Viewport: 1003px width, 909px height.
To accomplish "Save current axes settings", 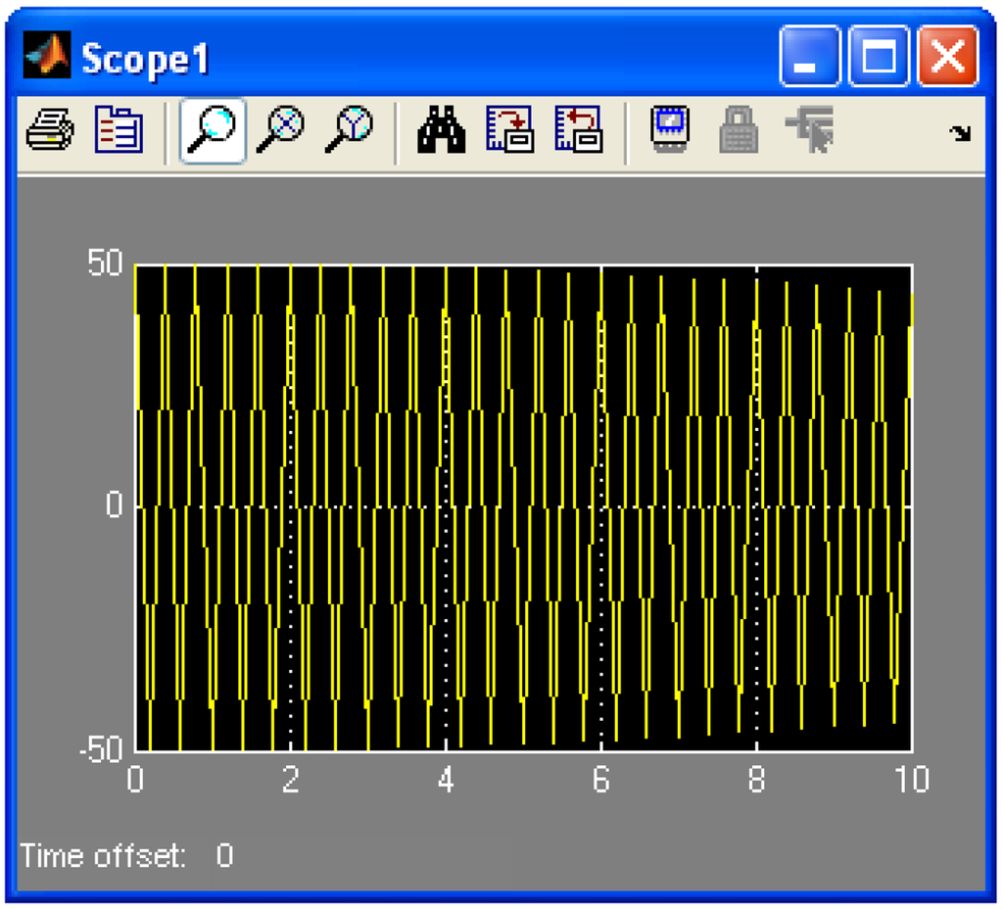I will coord(509,130).
